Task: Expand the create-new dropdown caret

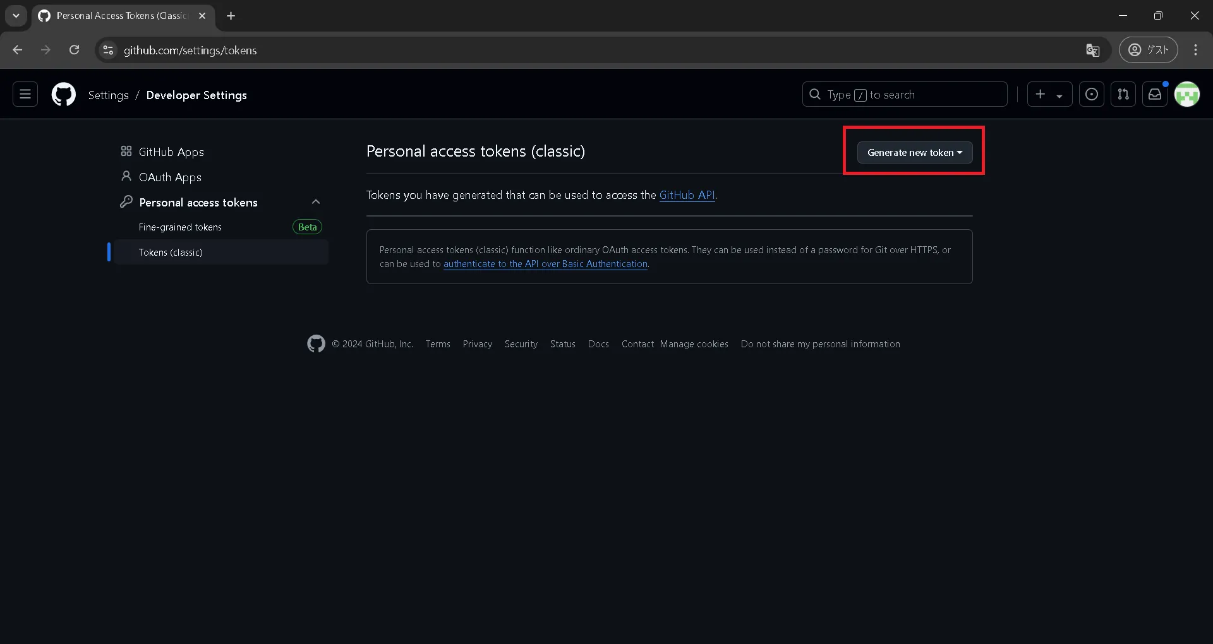Action: [1059, 96]
